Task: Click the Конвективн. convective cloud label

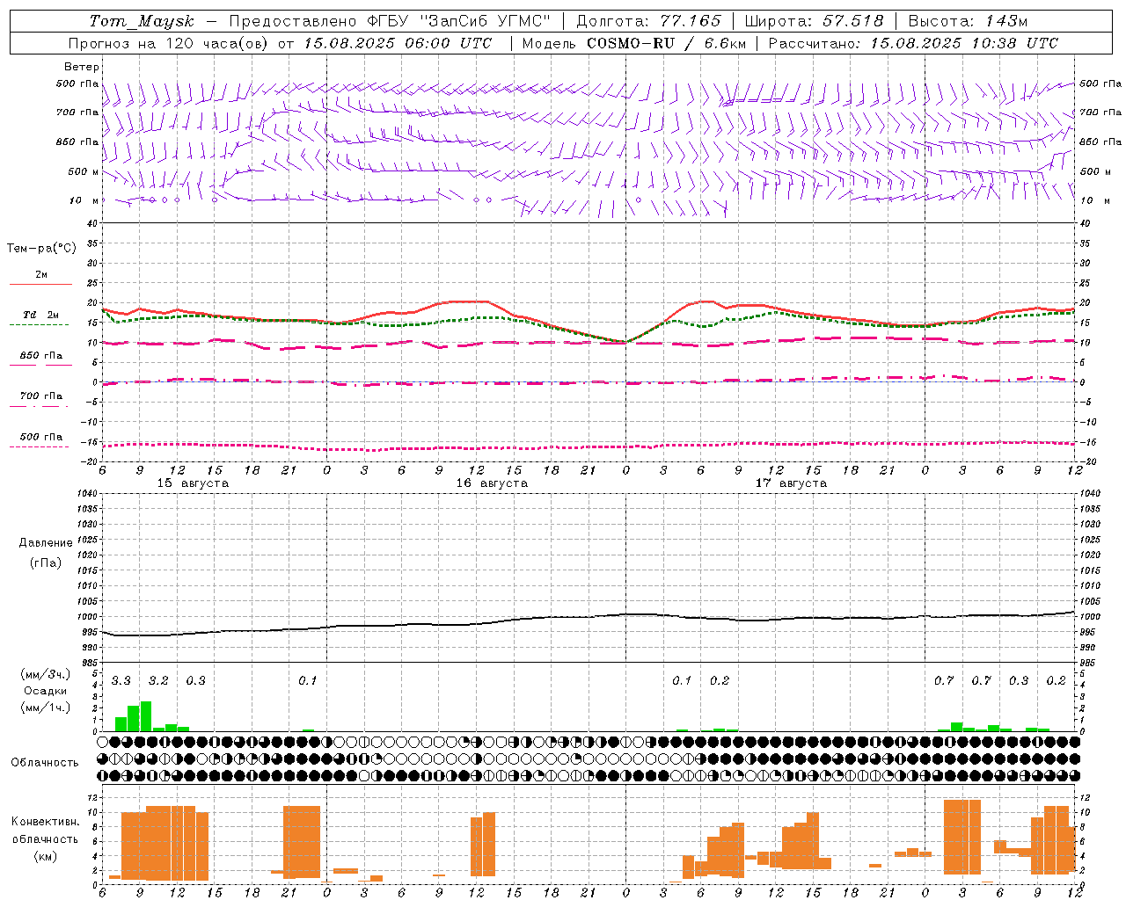Action: (45, 822)
